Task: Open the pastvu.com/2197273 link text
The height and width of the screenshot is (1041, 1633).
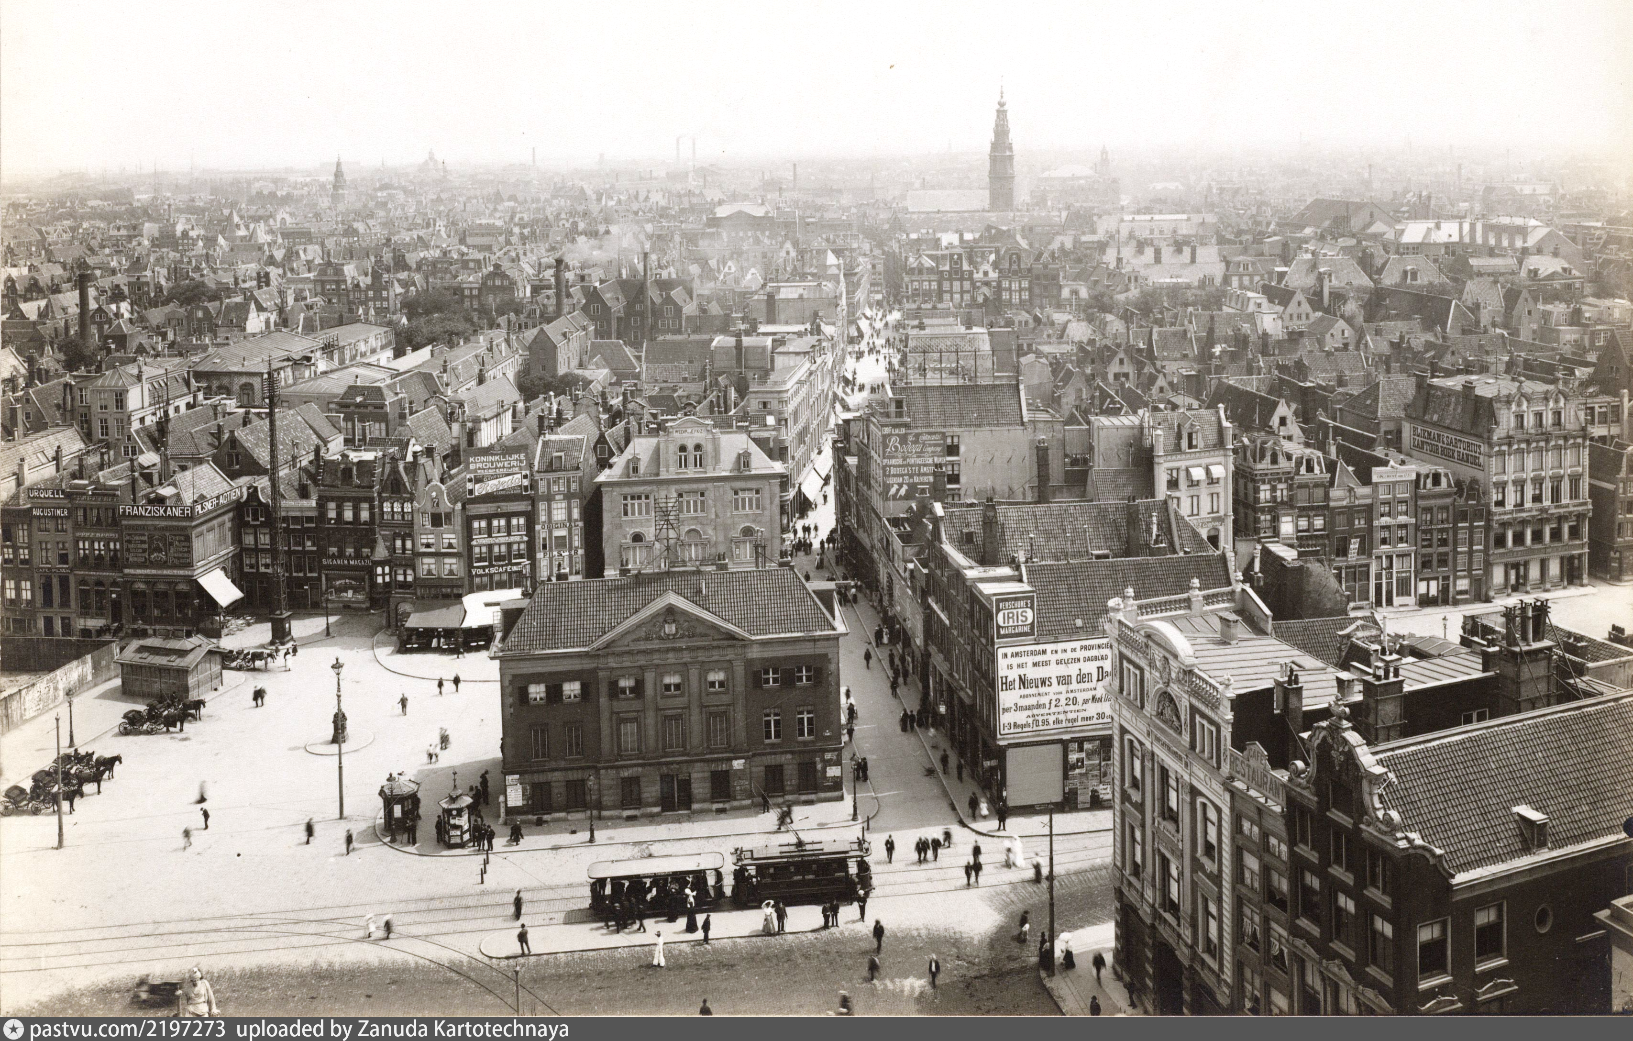Action: tap(129, 1030)
